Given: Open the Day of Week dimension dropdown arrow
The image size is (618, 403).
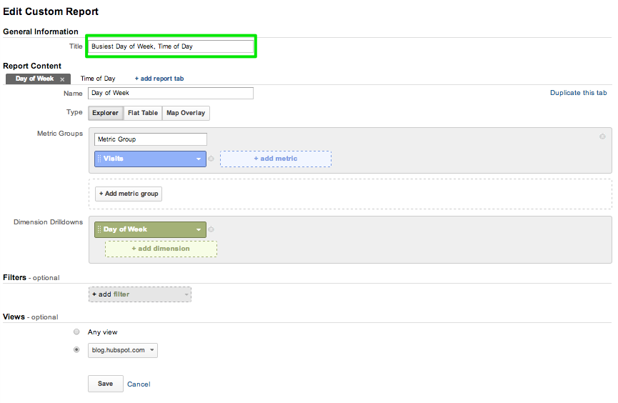Looking at the screenshot, I should [x=199, y=229].
